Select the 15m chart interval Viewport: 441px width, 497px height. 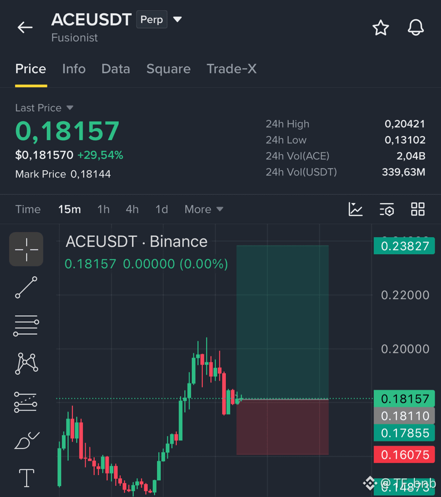point(69,209)
